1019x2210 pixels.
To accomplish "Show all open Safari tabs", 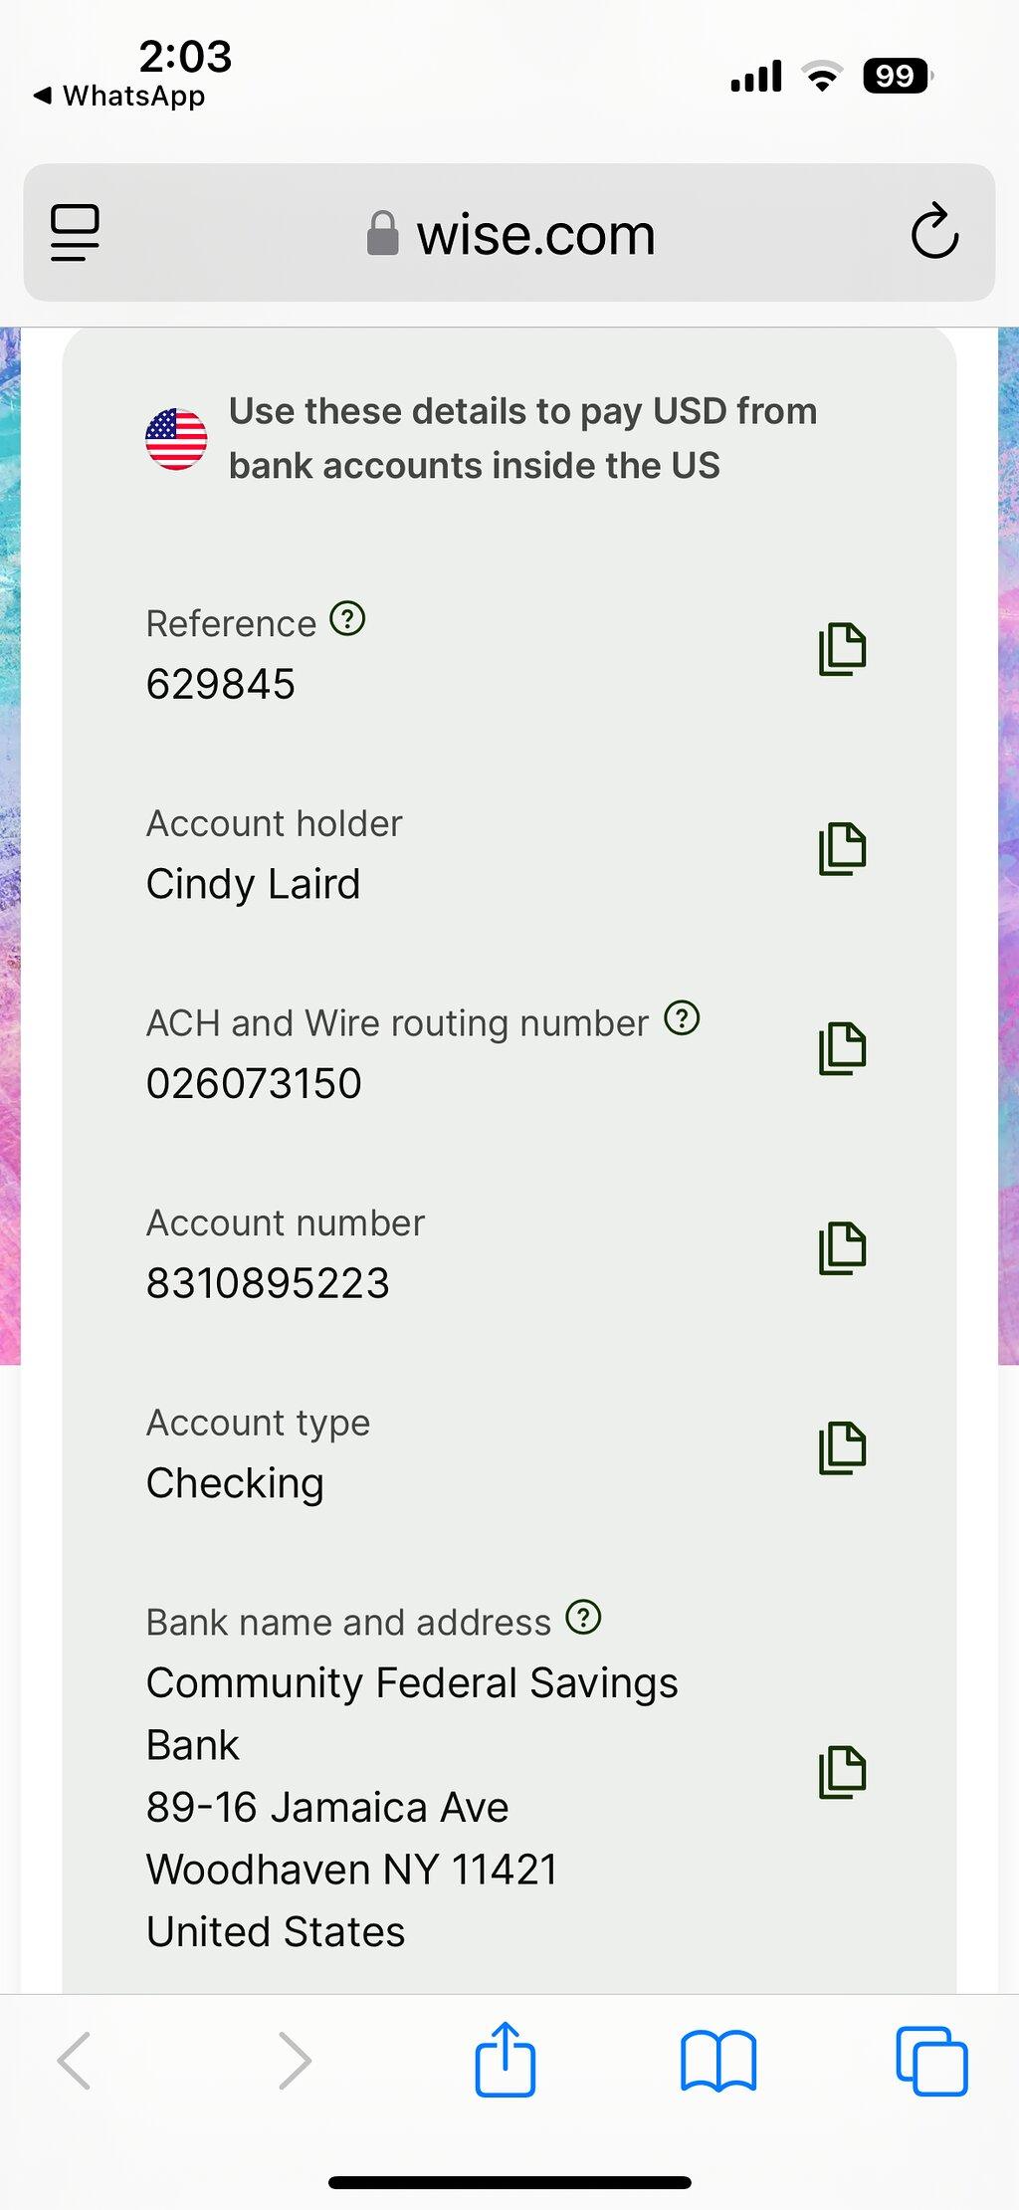I will tap(931, 2061).
